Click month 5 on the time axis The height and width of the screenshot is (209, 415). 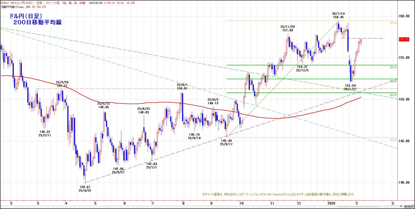coord(95,203)
